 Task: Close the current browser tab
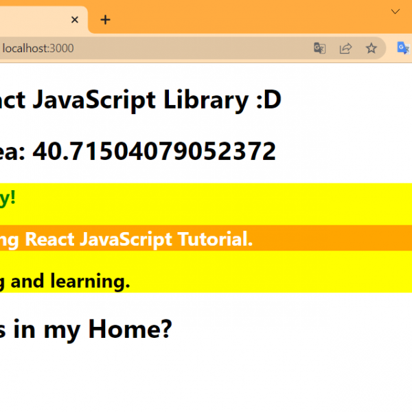tap(75, 20)
